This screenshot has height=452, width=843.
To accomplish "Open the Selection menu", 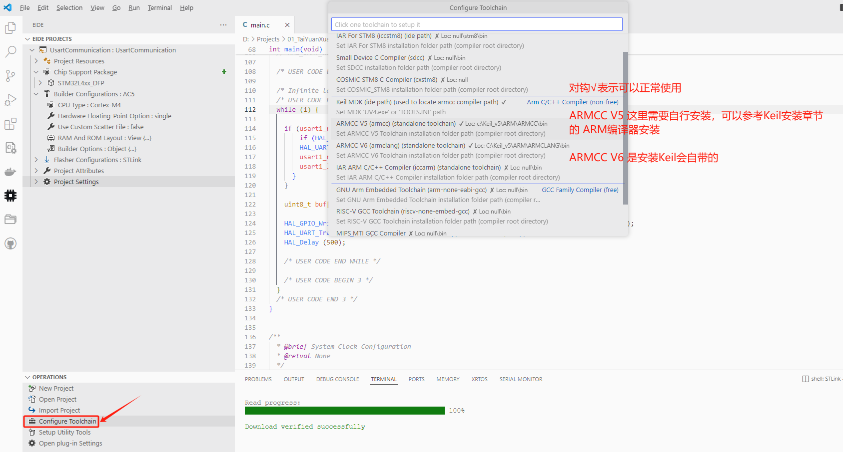I will (x=69, y=7).
